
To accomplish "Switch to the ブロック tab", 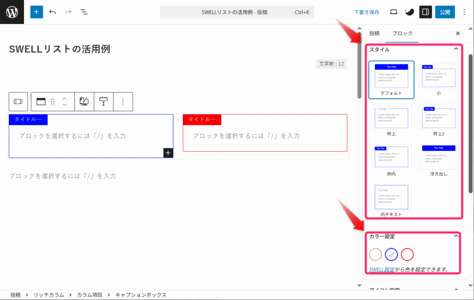I will [402, 33].
